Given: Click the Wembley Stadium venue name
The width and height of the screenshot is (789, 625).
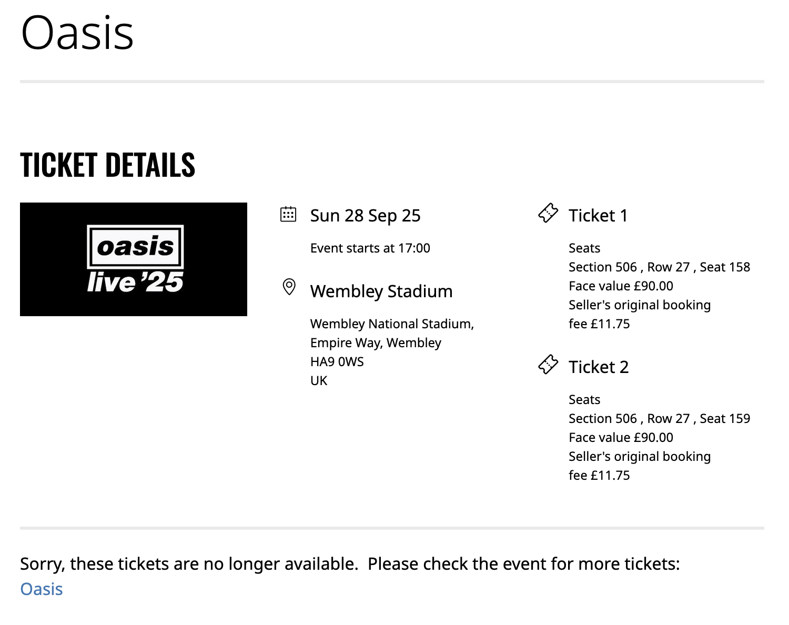Looking at the screenshot, I should [x=381, y=291].
